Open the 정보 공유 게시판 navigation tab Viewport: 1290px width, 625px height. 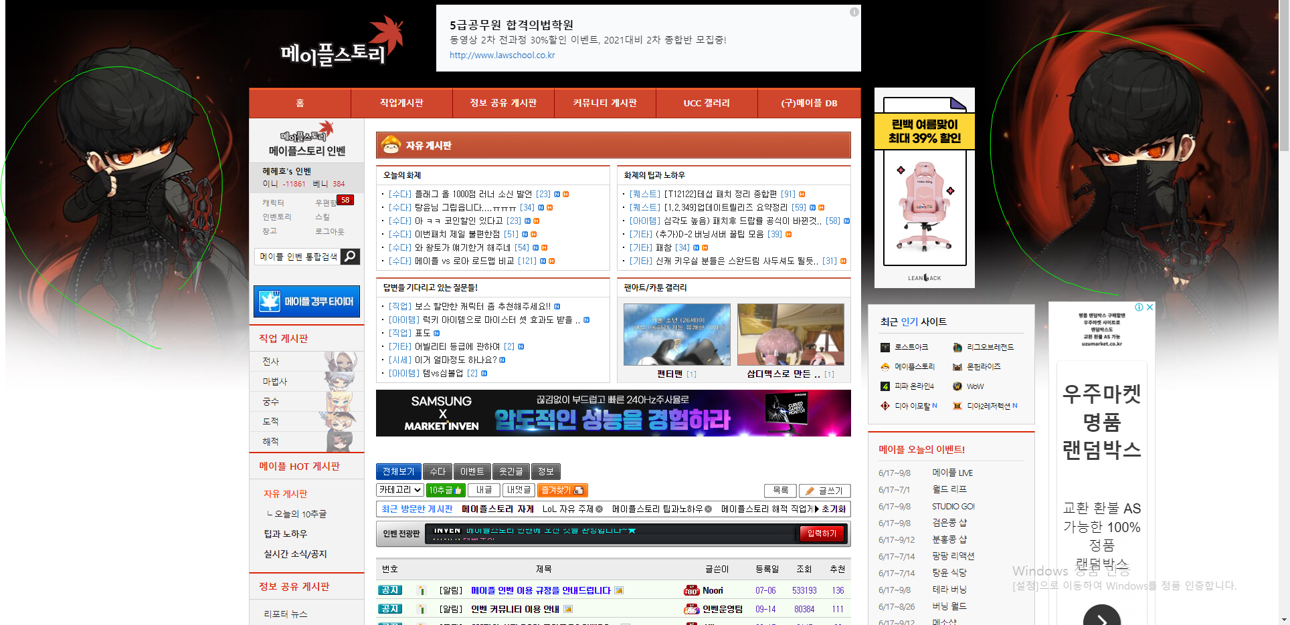[503, 103]
